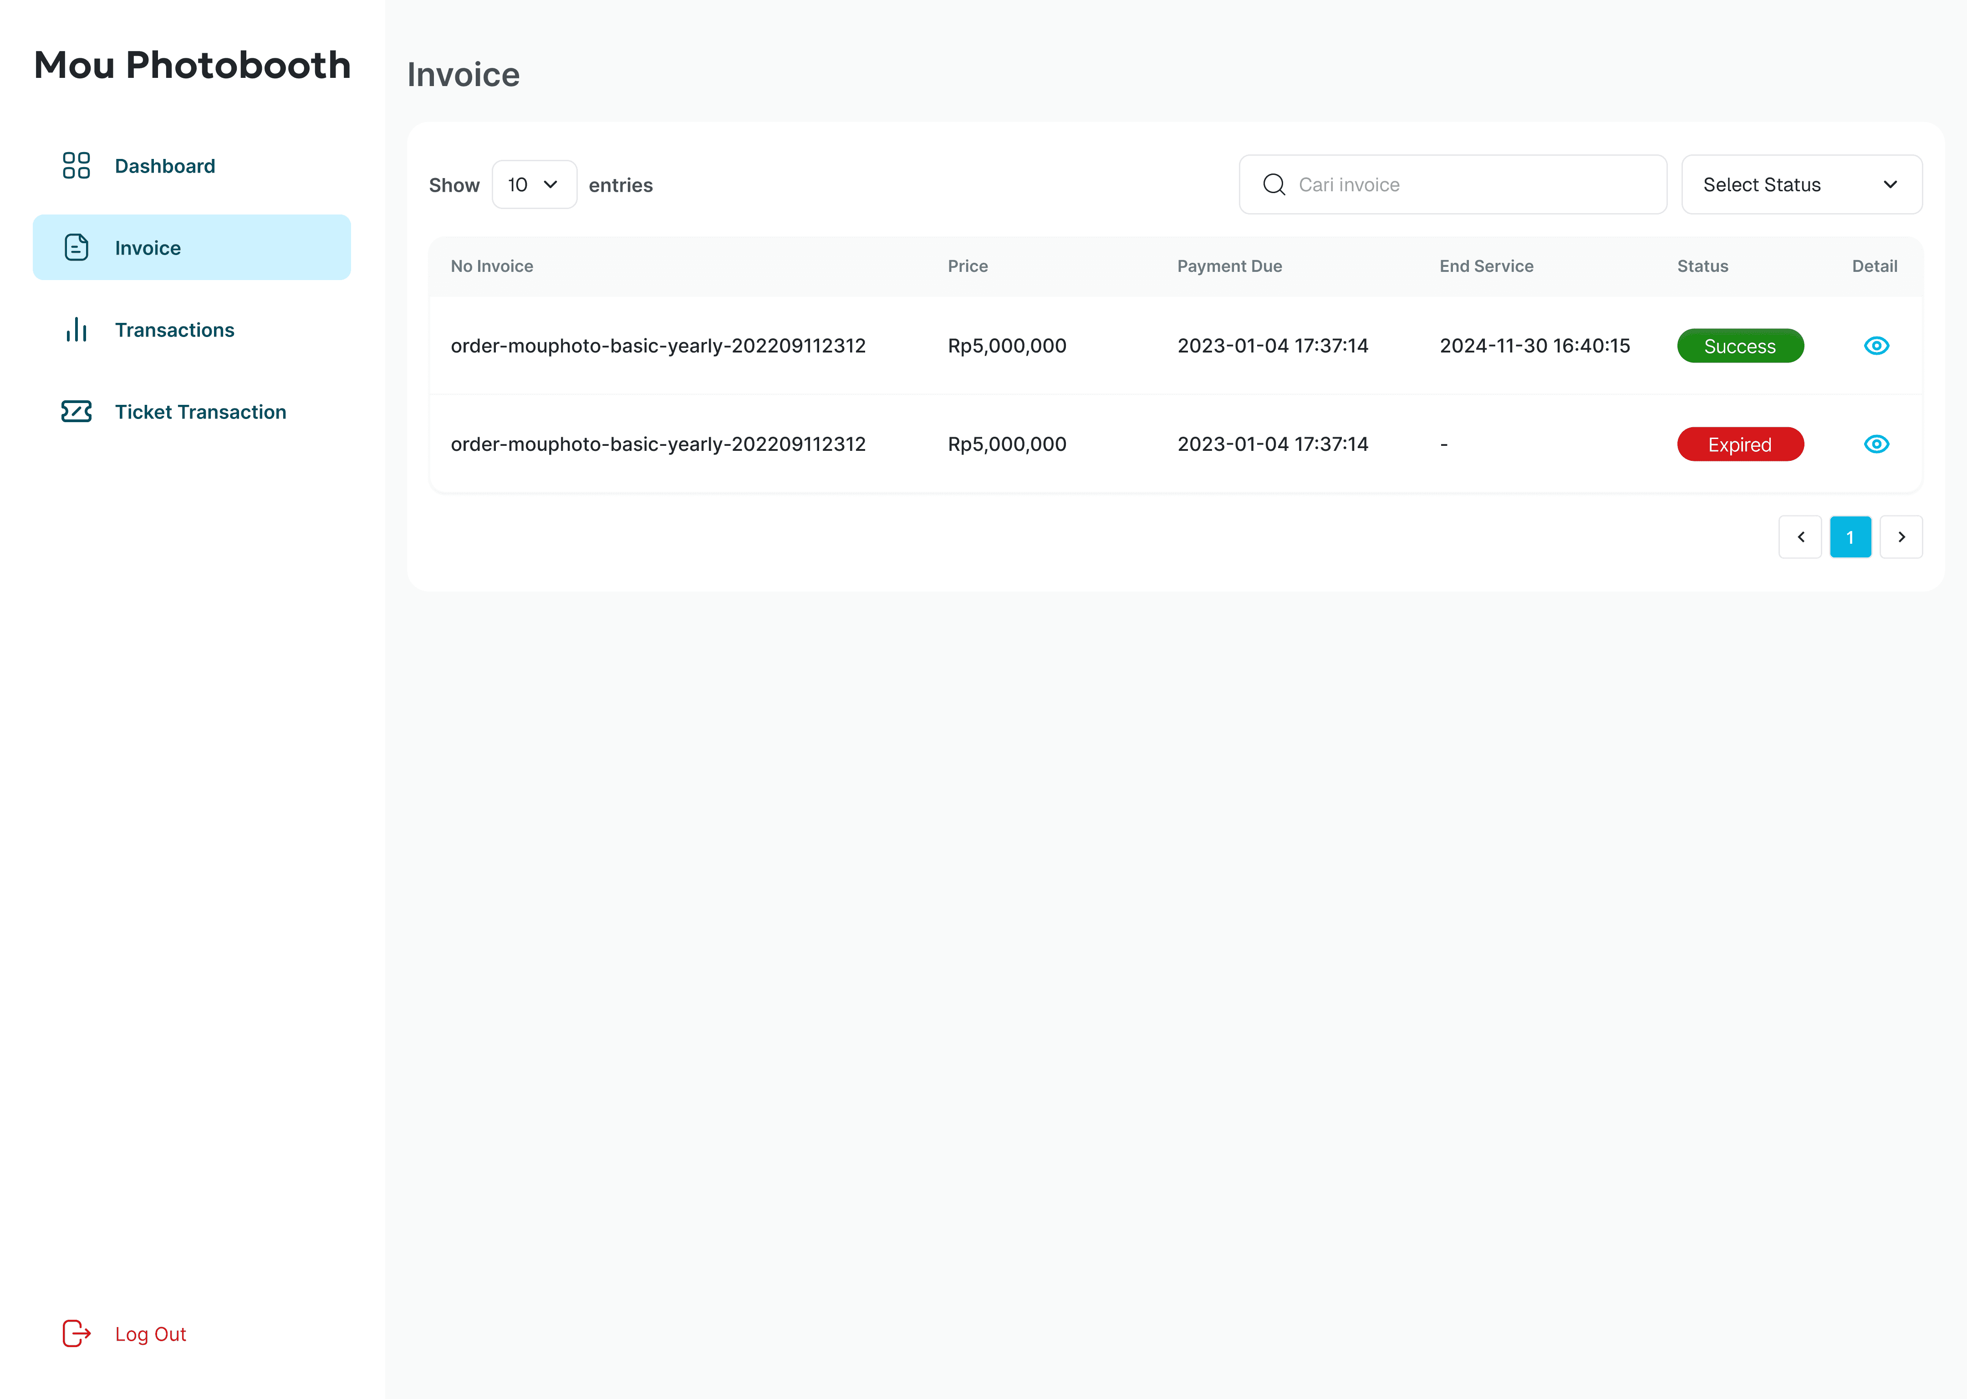Open the Show 10 entries dropdown
Viewport: 1967px width, 1399px height.
point(534,184)
